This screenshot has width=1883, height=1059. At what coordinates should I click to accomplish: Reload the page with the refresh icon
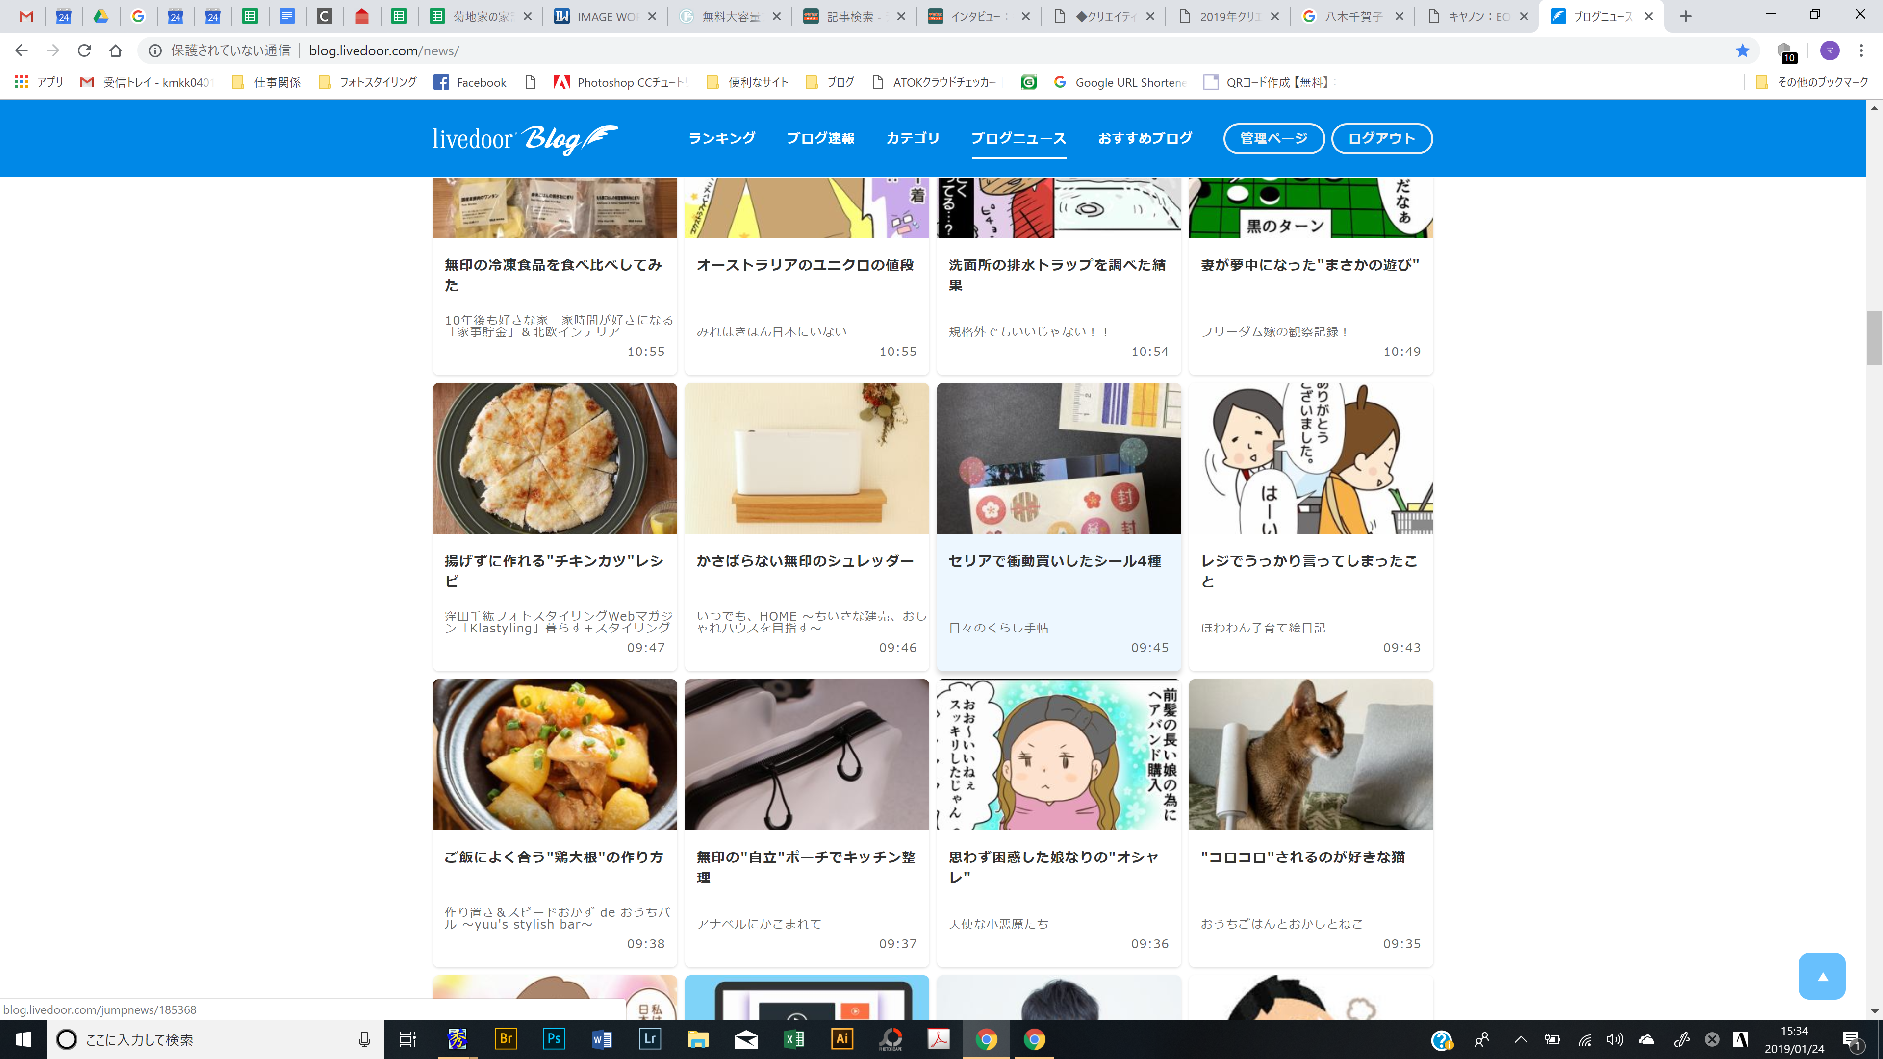tap(84, 50)
